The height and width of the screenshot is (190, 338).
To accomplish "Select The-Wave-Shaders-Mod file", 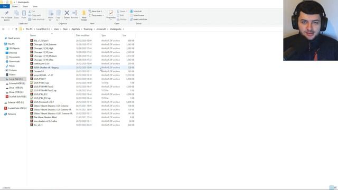I will click(82, 117).
